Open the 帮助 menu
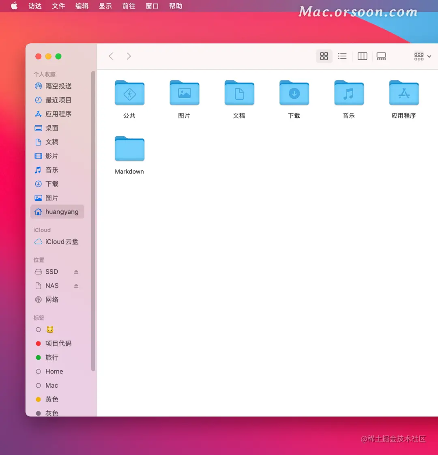 coord(176,6)
